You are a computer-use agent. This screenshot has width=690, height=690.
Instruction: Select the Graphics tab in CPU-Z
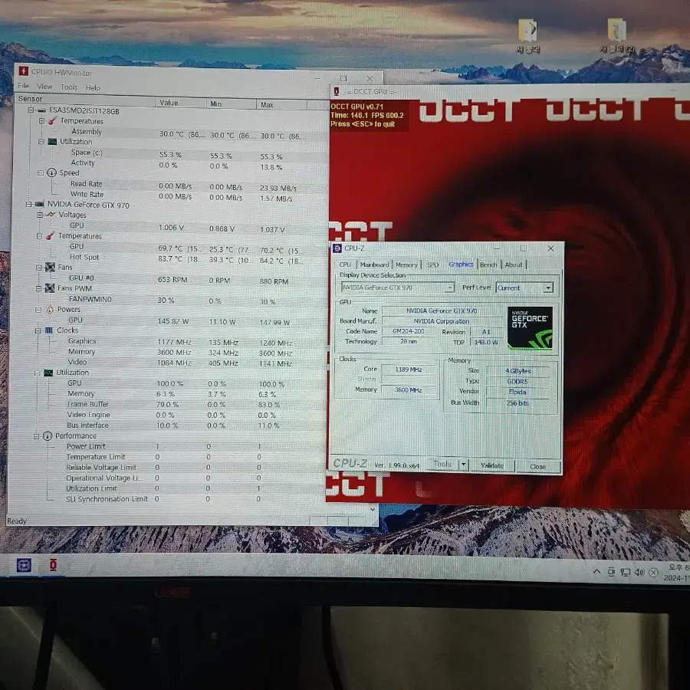[x=461, y=264]
